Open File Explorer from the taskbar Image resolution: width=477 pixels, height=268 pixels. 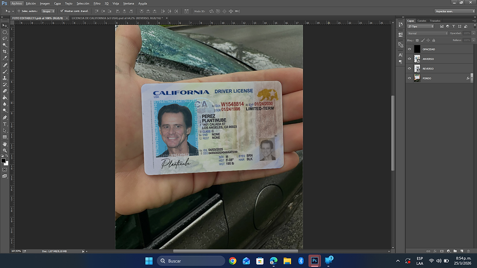coord(287,261)
